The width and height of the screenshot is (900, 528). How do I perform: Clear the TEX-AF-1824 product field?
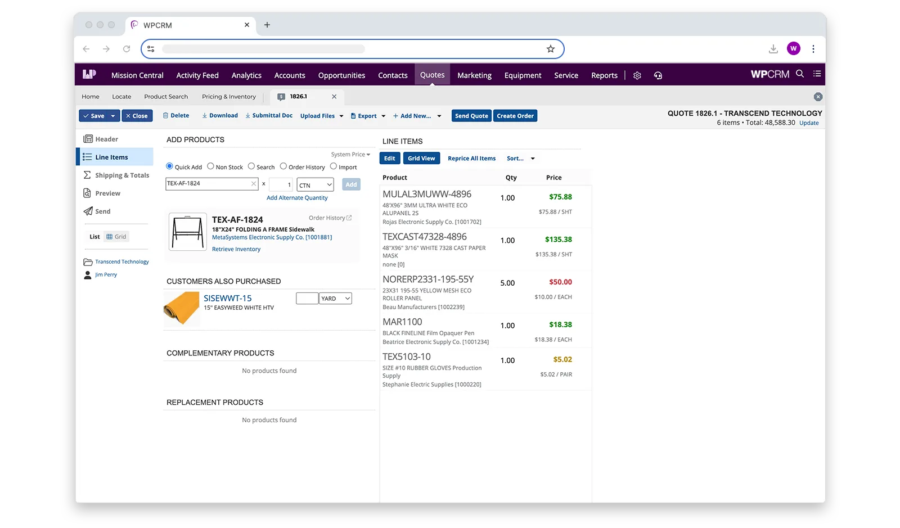point(254,184)
